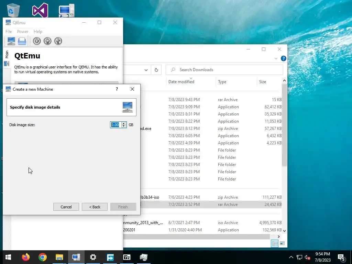This screenshot has height=264, width=352.
Task: Open the File menu in QtEmu
Action: coord(9,32)
